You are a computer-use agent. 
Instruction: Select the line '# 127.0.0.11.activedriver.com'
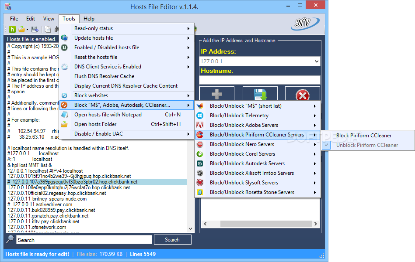click(40, 205)
